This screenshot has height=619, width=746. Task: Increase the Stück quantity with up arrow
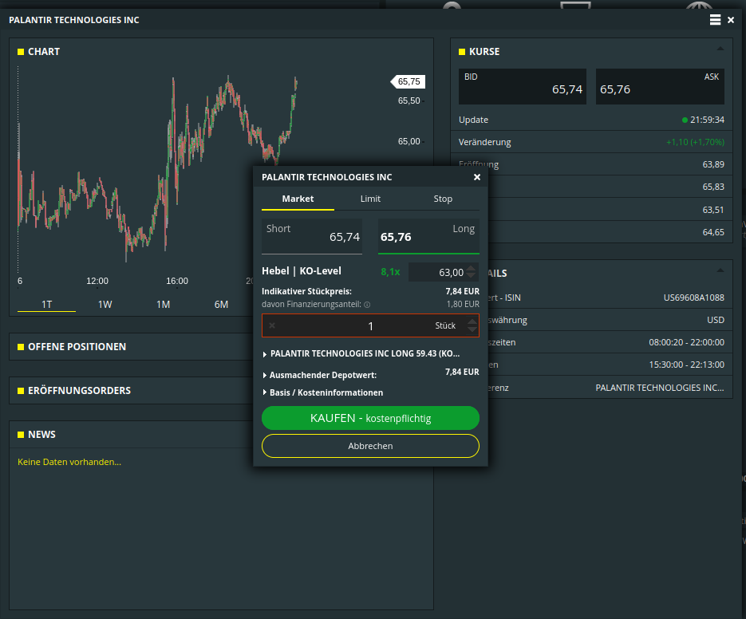(472, 321)
